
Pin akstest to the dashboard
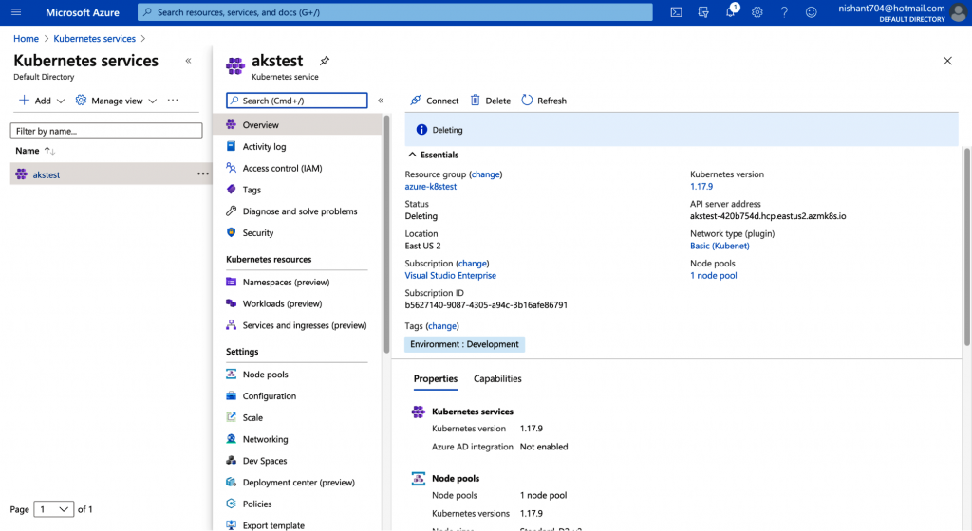pos(325,61)
